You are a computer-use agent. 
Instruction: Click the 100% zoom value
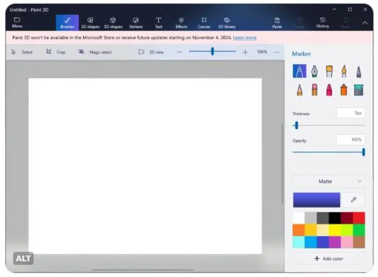tap(262, 52)
